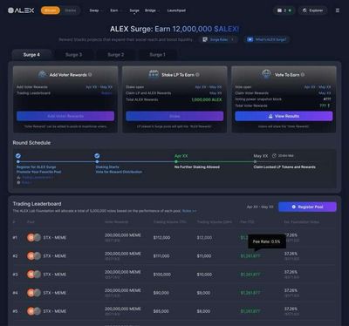
Task: Click the View Results button
Action: (x=284, y=116)
